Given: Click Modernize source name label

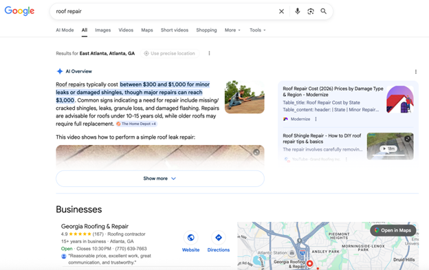Looking at the screenshot, I should [x=300, y=119].
